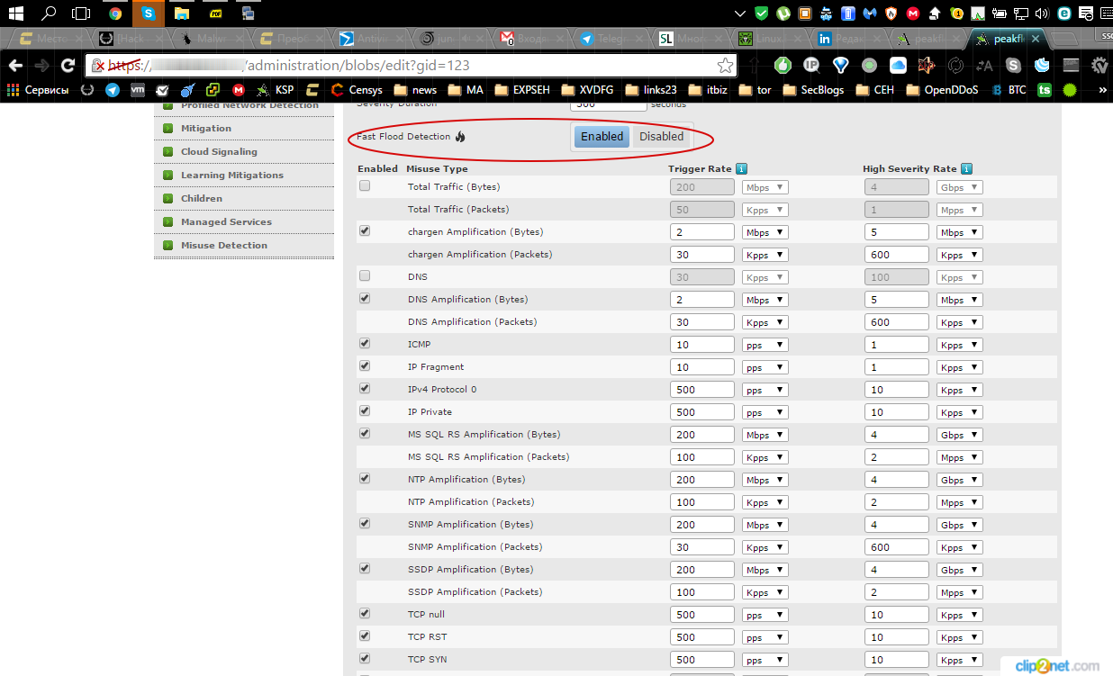Uncheck the TCP null checkbox

coord(365,613)
